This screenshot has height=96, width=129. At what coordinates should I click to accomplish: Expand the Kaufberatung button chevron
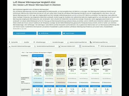tap(59, 33)
